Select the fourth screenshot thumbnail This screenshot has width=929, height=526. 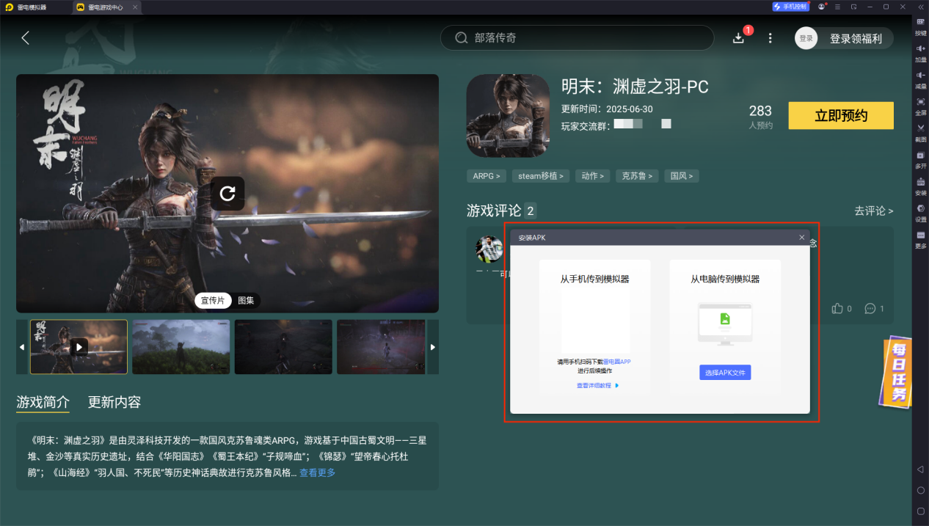click(x=380, y=347)
